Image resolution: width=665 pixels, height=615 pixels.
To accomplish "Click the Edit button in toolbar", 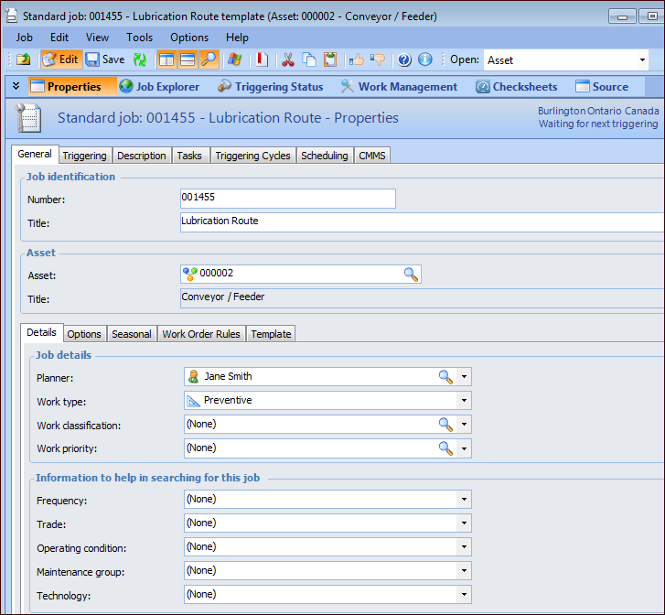I will pyautogui.click(x=61, y=59).
